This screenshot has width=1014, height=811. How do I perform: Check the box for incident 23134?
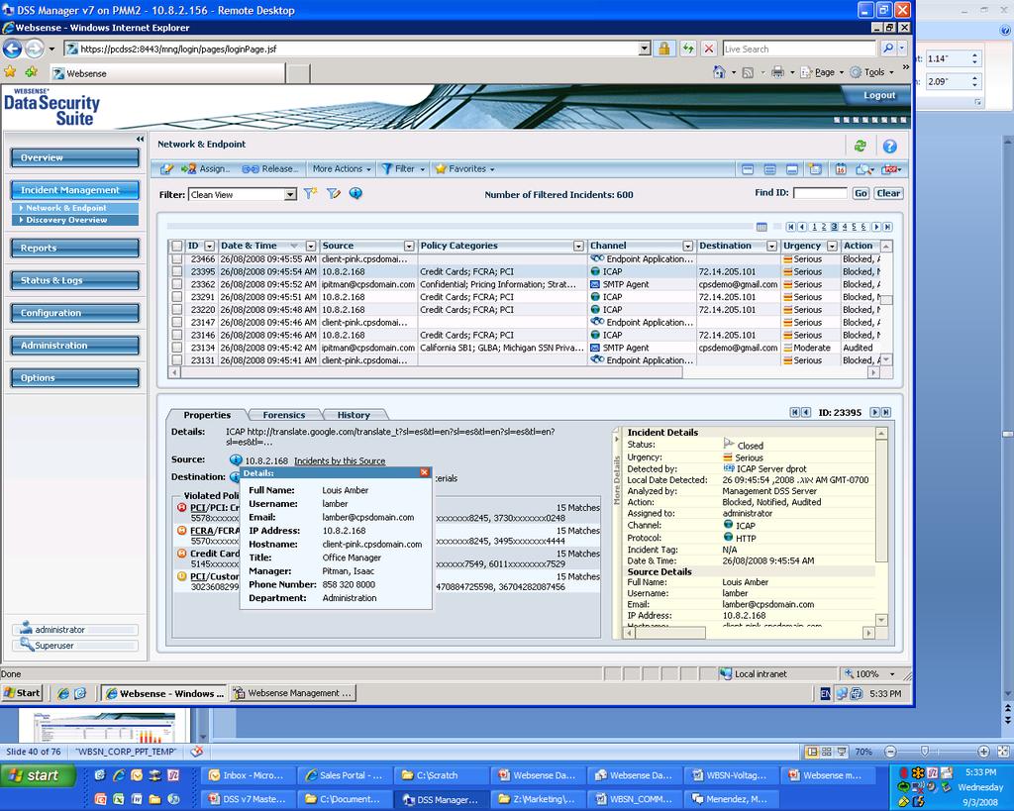pyautogui.click(x=176, y=348)
